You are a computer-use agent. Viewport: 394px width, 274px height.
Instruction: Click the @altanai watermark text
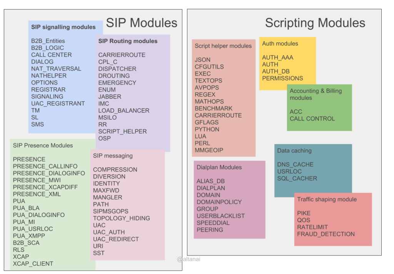[189, 259]
